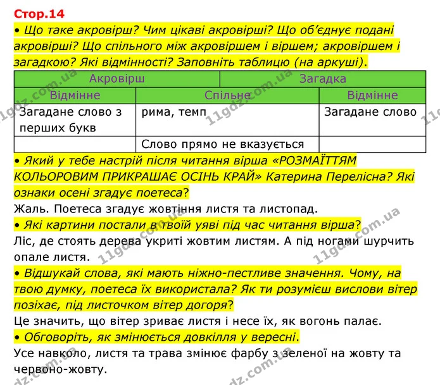
Task: Click the cell 'Загадане слово з перших букв'
Action: pyautogui.click(x=75, y=120)
